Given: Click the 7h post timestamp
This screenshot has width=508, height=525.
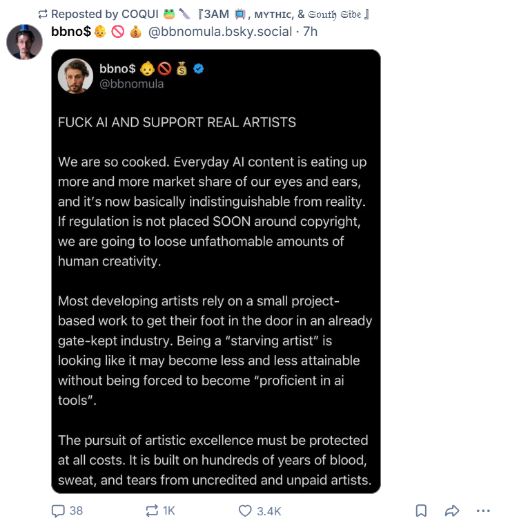Looking at the screenshot, I should point(310,32).
